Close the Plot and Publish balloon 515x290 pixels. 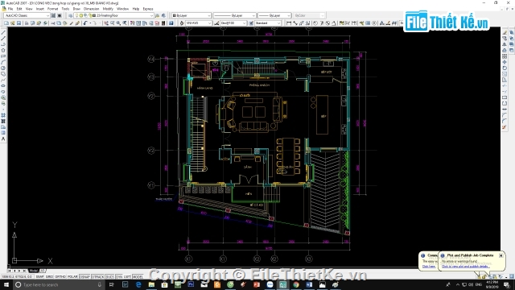501,255
